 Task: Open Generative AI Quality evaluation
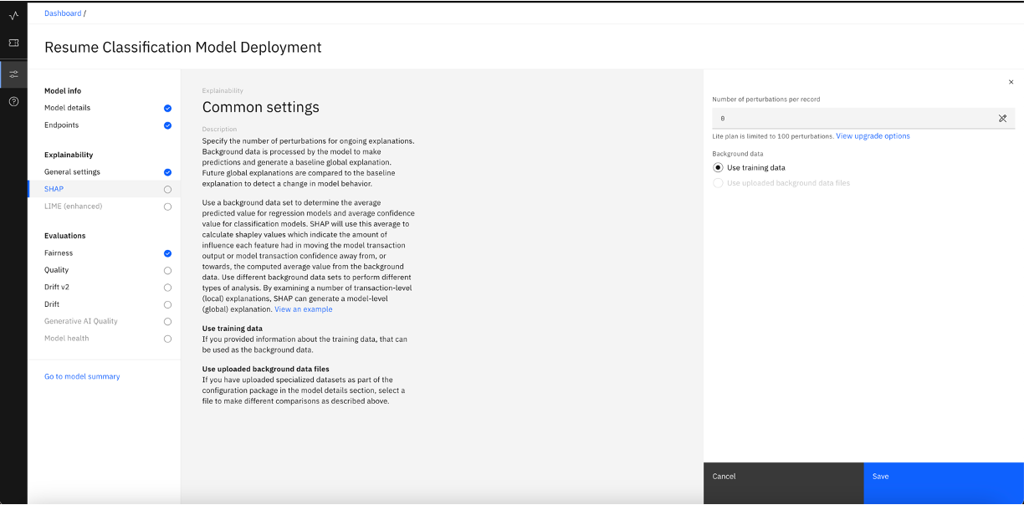point(81,322)
